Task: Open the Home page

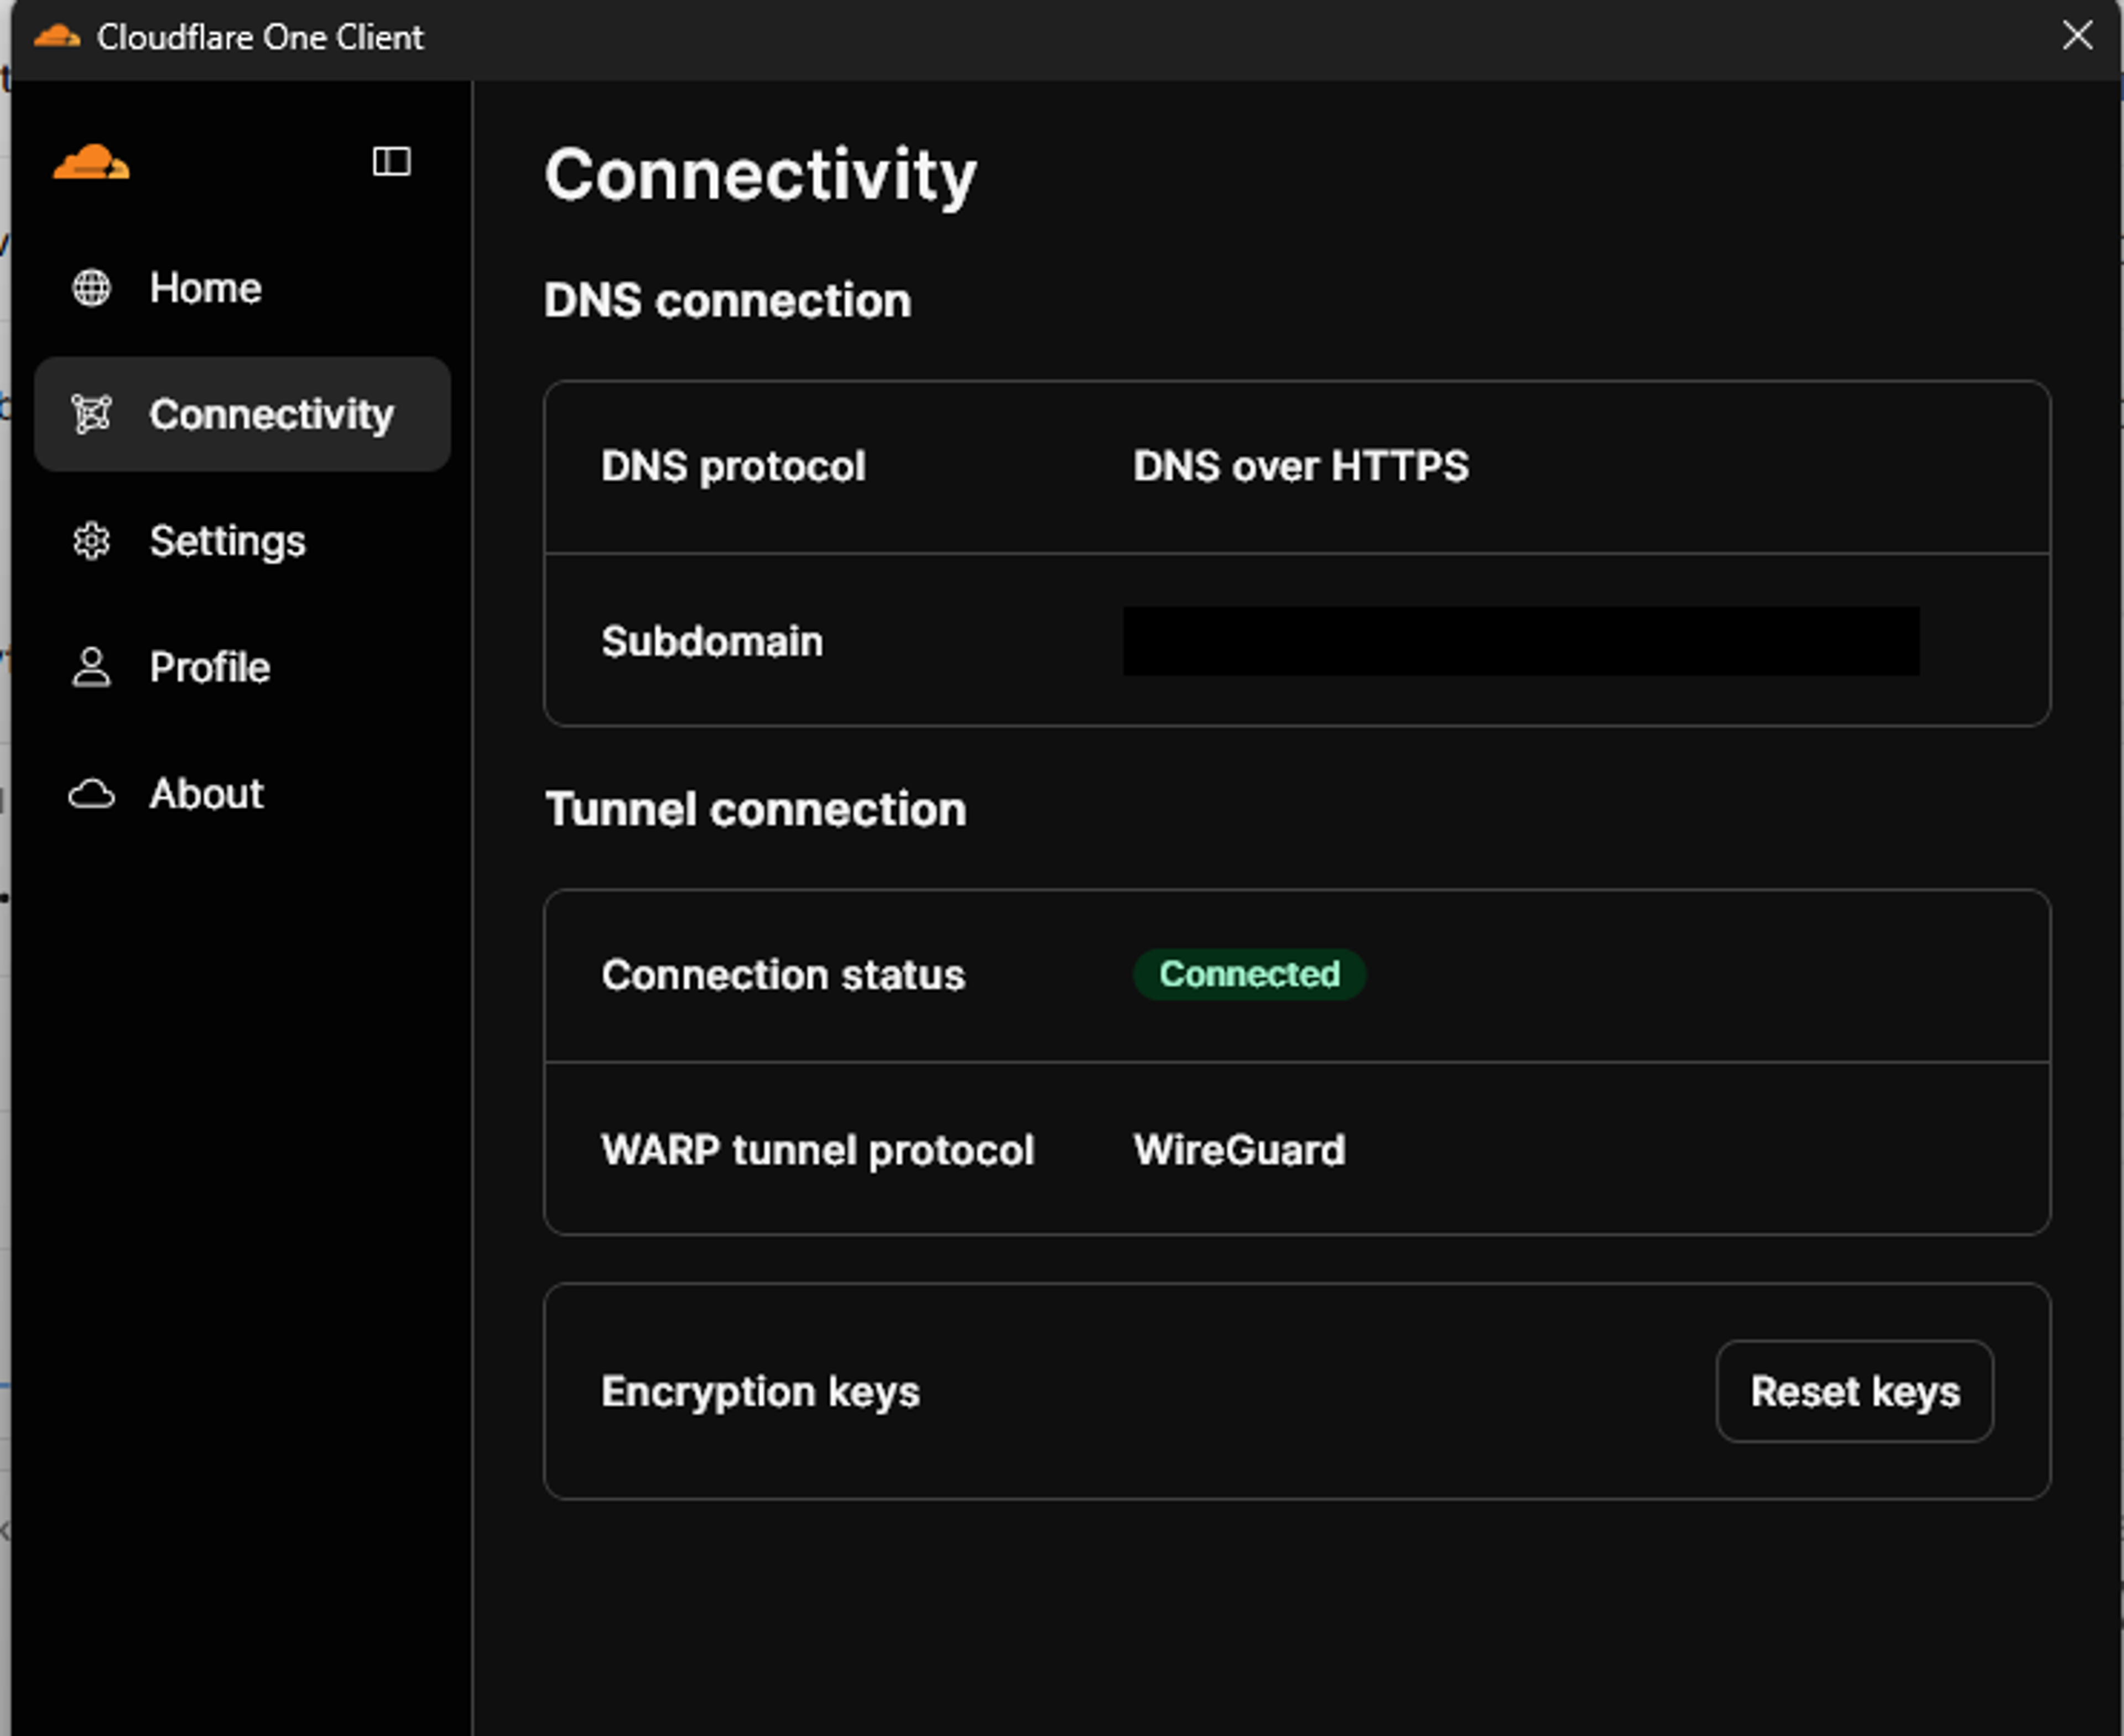Action: [242, 288]
